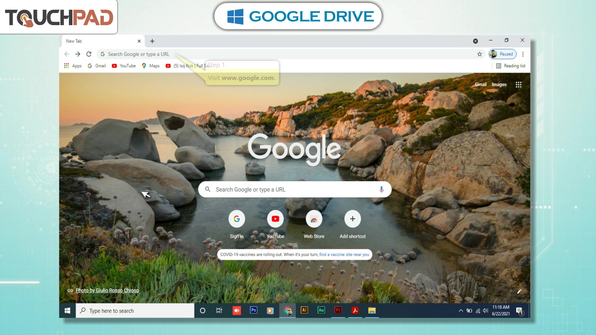Image resolution: width=596 pixels, height=335 pixels.
Task: Open the YouTube shortcut tile
Action: tap(275, 224)
